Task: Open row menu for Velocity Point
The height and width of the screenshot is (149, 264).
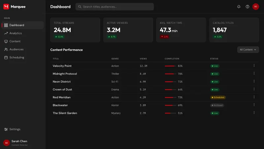Action: (x=254, y=66)
